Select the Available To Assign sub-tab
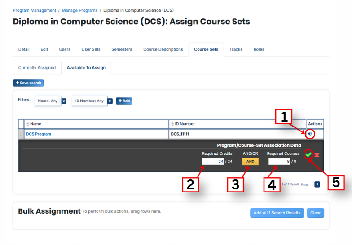The width and height of the screenshot is (352, 245). [86, 68]
